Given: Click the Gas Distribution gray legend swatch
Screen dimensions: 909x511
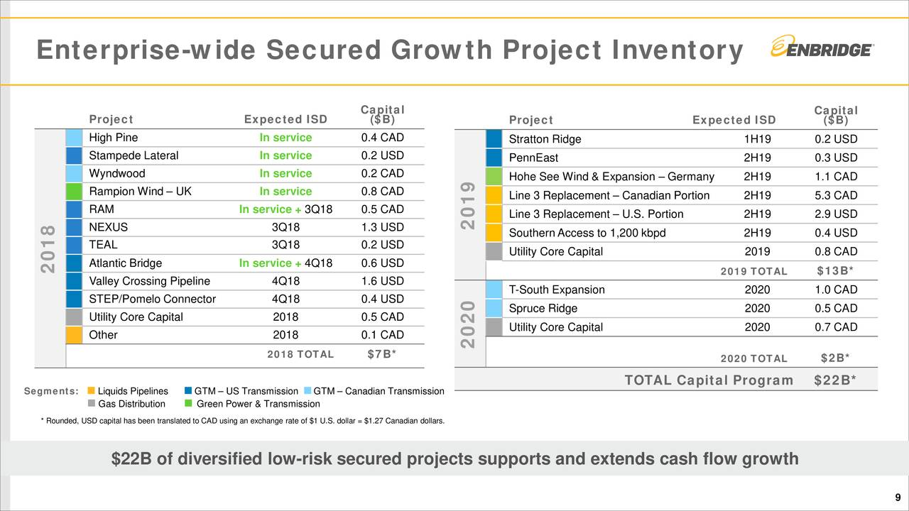Looking at the screenshot, I should (x=92, y=404).
